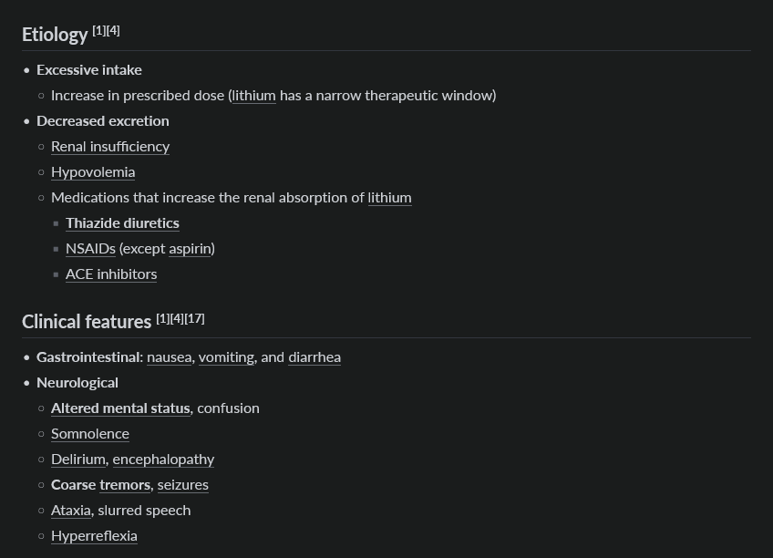Open the Hypovolemia link
773x558 pixels.
click(93, 172)
